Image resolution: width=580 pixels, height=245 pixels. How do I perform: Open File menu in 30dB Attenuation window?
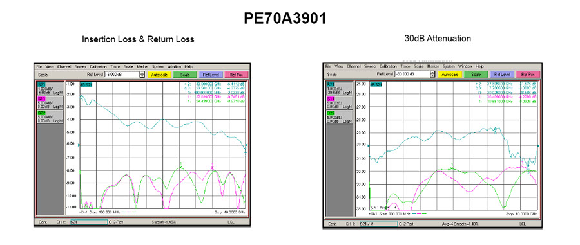[329, 66]
